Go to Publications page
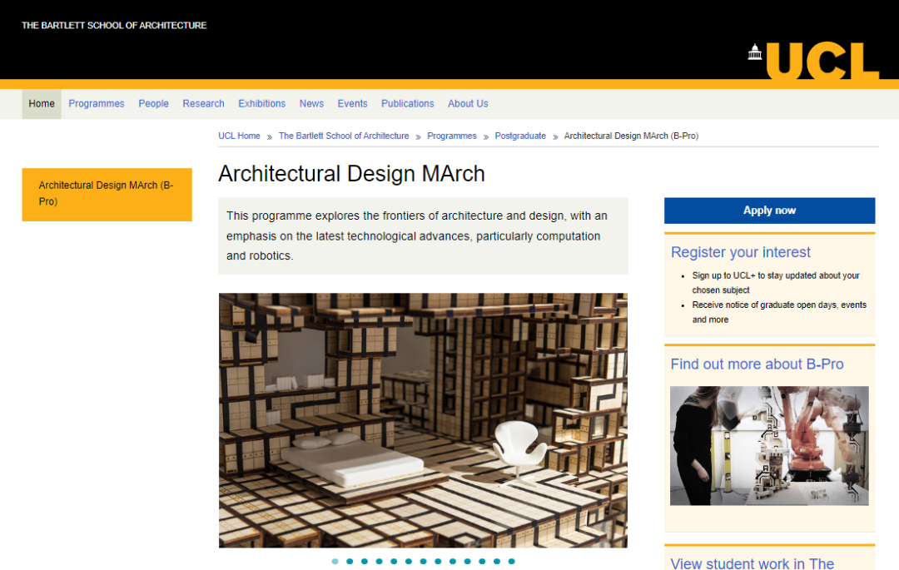 [407, 104]
